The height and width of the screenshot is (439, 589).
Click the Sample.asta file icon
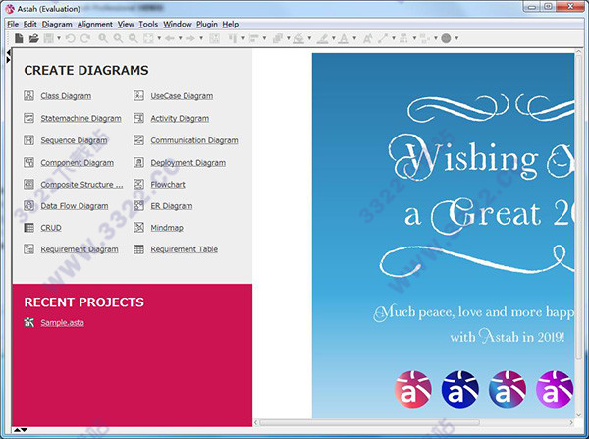click(x=28, y=322)
